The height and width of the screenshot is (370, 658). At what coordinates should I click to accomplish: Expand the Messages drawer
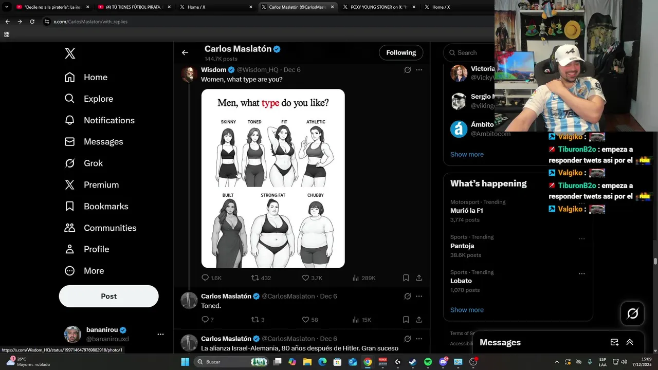[630, 342]
